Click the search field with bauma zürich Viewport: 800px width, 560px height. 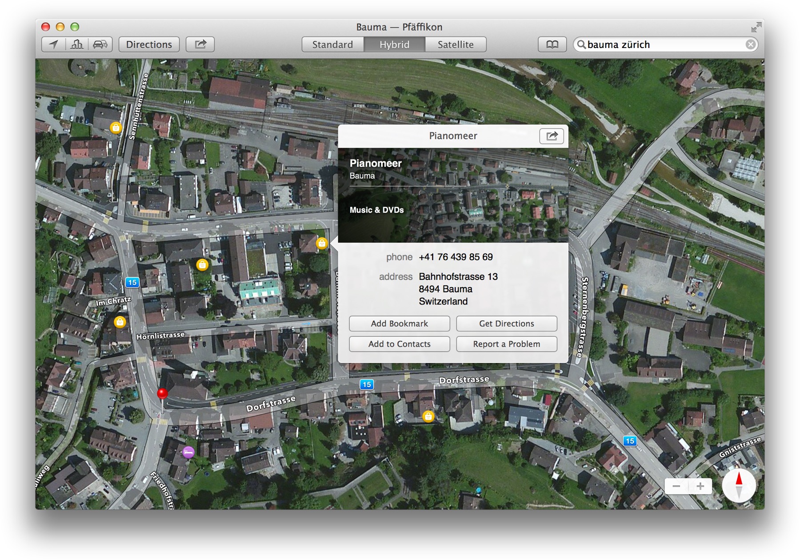tap(665, 44)
